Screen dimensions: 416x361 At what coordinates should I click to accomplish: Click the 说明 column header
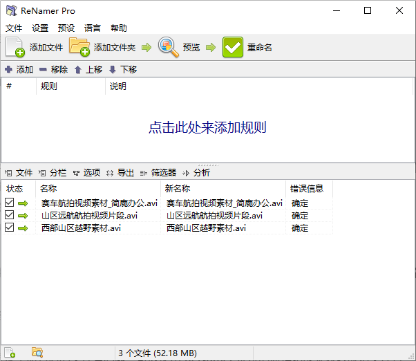click(259, 86)
